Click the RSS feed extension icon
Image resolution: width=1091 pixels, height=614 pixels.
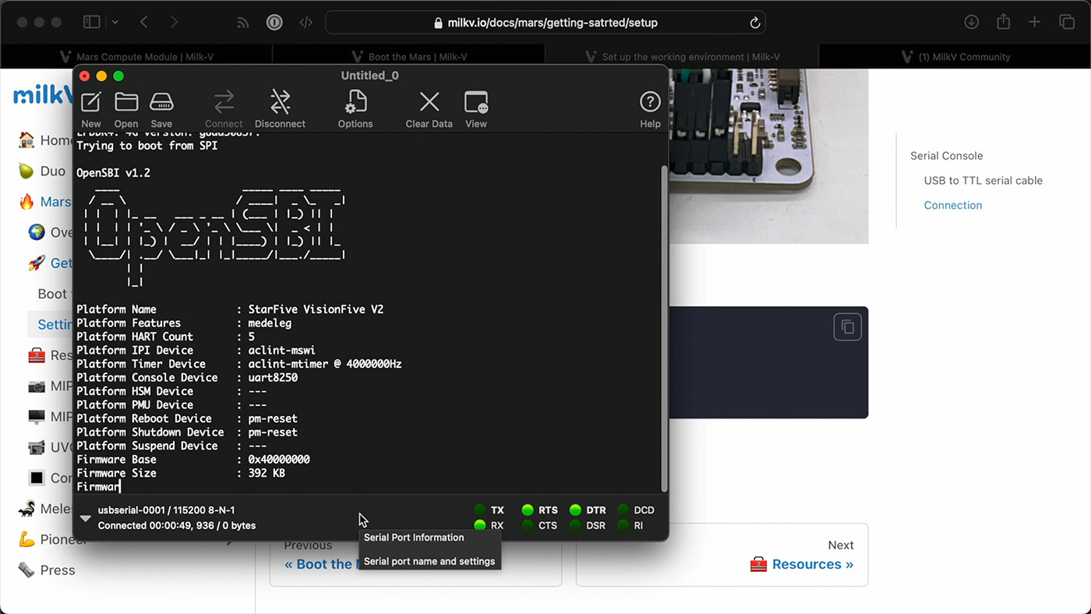(243, 23)
